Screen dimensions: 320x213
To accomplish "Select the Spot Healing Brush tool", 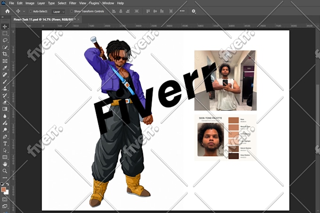I will tap(5, 75).
